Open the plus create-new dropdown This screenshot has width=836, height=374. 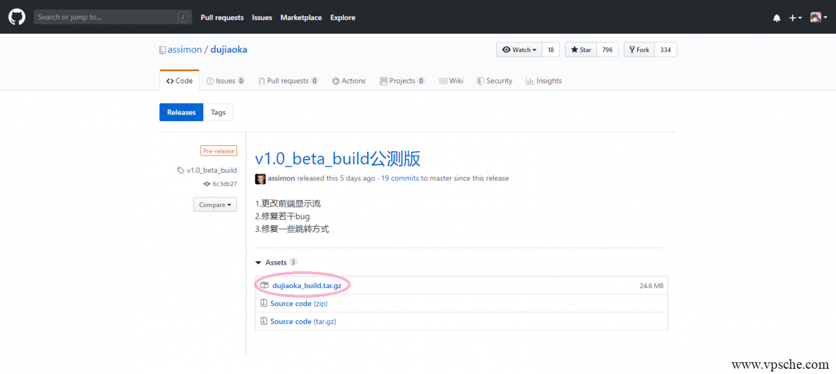point(795,18)
